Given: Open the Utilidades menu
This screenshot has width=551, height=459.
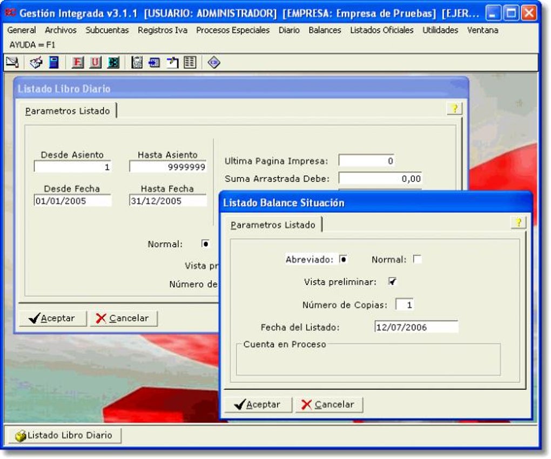Looking at the screenshot, I should pos(440,30).
